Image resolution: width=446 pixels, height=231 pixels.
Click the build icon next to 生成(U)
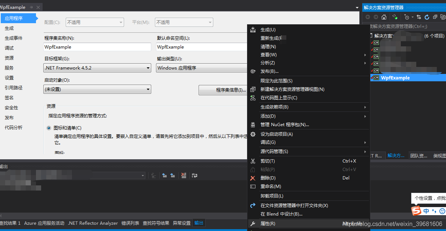coord(253,30)
